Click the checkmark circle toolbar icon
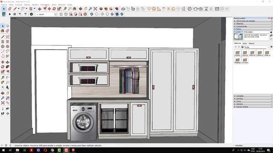273x153 pixels. [x=189, y=8]
